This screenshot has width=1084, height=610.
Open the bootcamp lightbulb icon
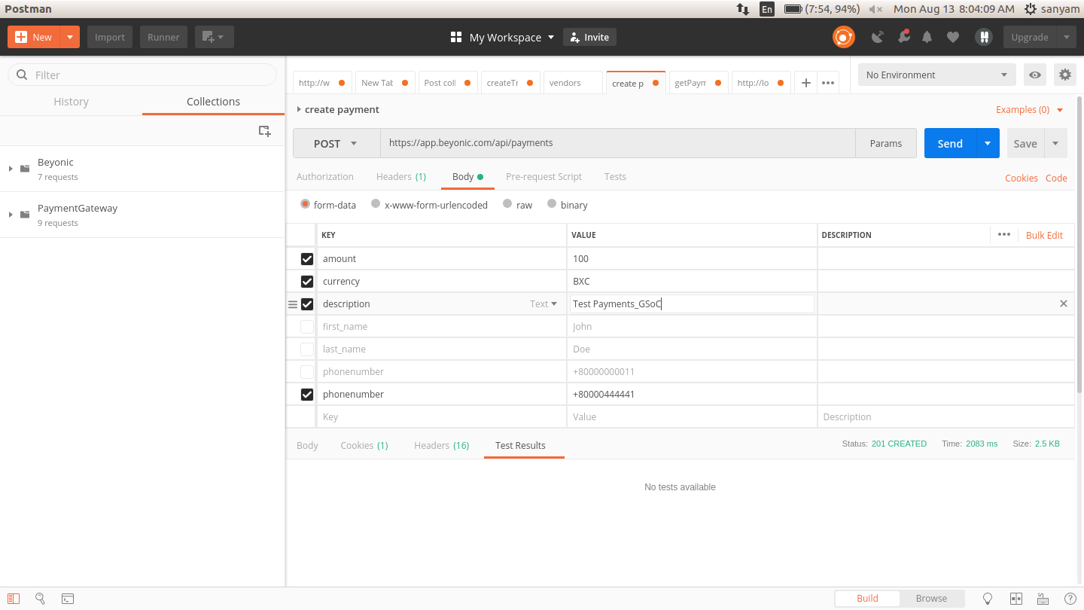click(988, 599)
